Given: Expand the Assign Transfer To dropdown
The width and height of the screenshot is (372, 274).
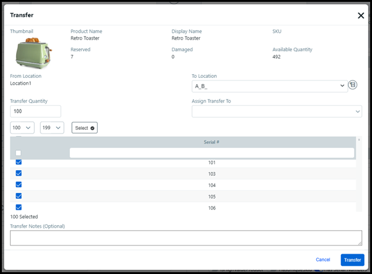Looking at the screenshot, I should point(277,111).
